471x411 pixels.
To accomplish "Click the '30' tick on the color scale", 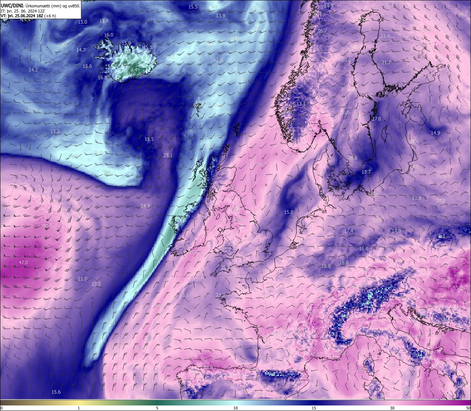I will [x=392, y=408].
